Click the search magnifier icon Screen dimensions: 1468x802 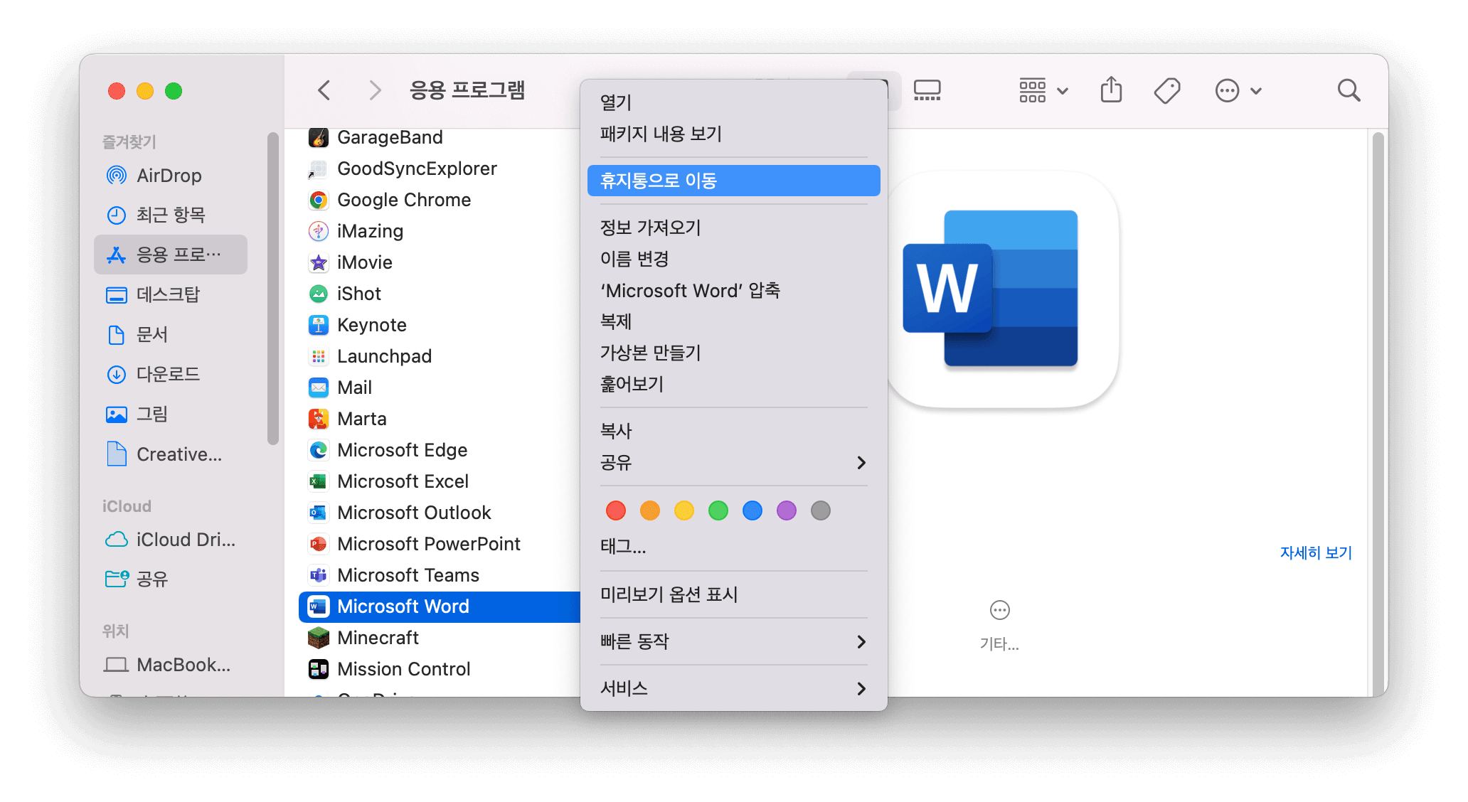point(1349,90)
